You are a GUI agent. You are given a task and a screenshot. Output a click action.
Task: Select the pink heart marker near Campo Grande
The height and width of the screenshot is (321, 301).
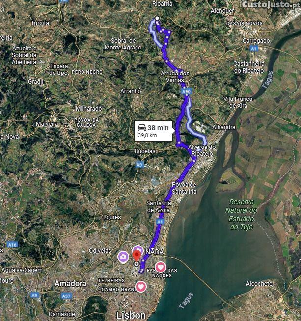coord(141,286)
